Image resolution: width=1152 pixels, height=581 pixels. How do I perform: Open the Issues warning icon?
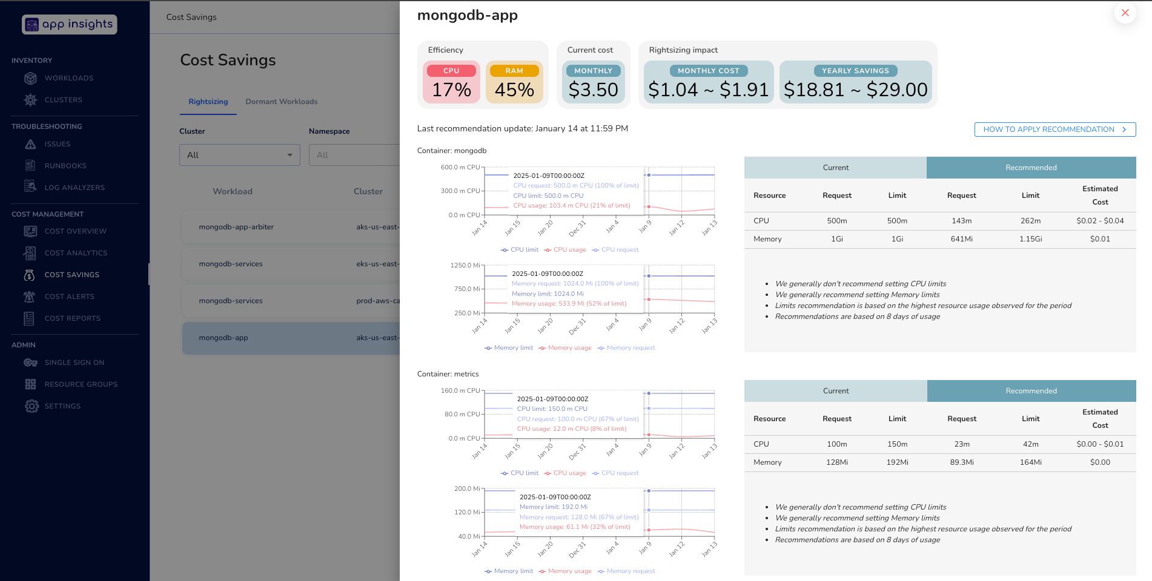pos(30,144)
